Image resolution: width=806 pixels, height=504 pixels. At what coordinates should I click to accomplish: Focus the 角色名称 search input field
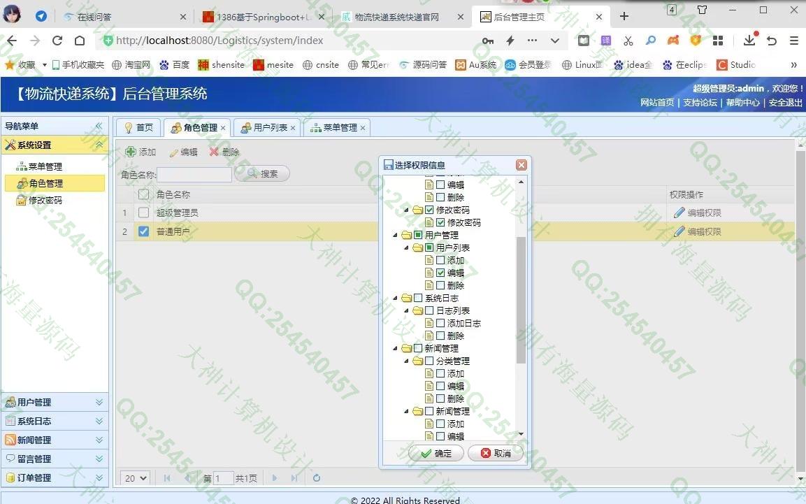click(x=194, y=175)
